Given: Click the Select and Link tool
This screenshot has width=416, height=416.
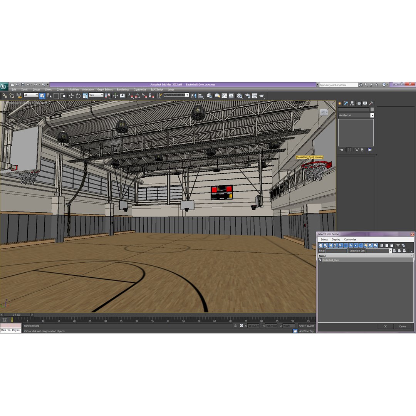Looking at the screenshot, I should (5, 96).
